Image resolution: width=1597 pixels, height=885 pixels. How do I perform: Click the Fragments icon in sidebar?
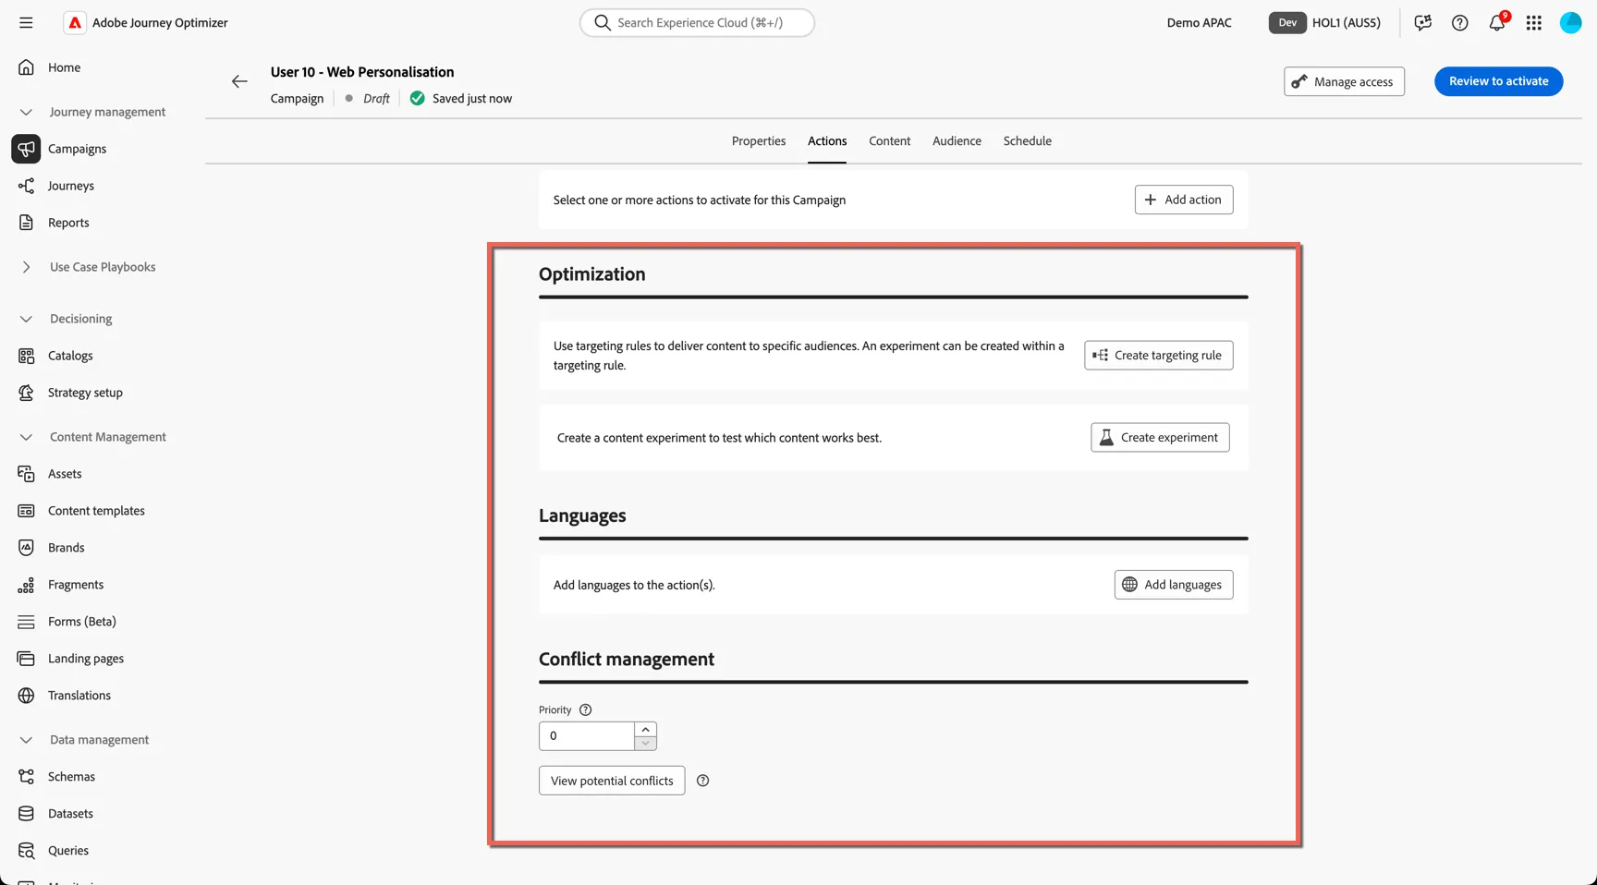(26, 585)
